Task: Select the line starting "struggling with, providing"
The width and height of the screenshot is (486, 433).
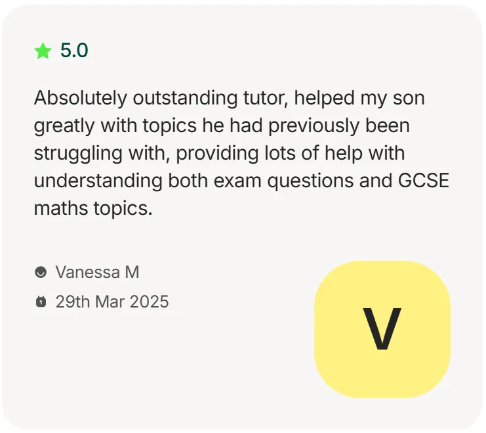Action: click(220, 154)
